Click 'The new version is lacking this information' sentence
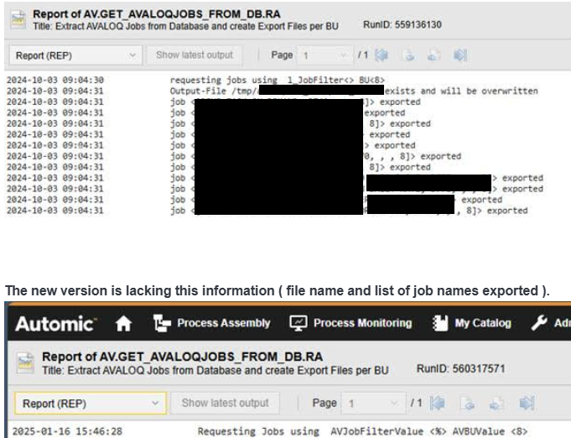The height and width of the screenshot is (438, 571). point(278,291)
